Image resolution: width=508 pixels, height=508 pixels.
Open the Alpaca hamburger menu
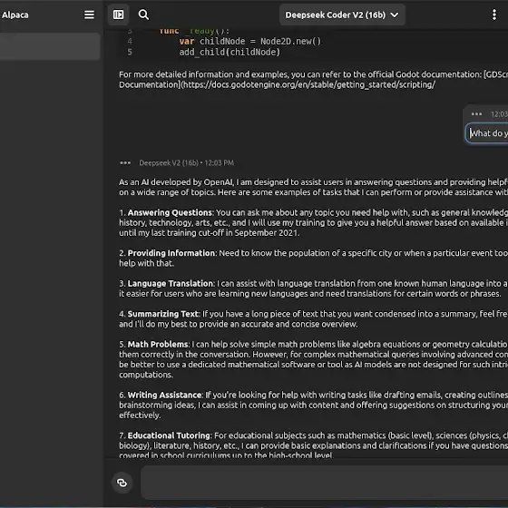(x=89, y=15)
